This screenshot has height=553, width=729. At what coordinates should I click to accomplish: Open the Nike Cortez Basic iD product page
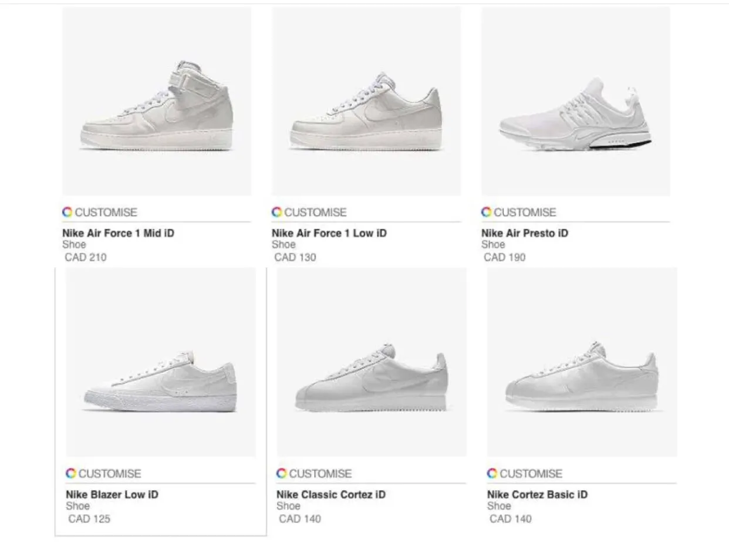pos(538,494)
